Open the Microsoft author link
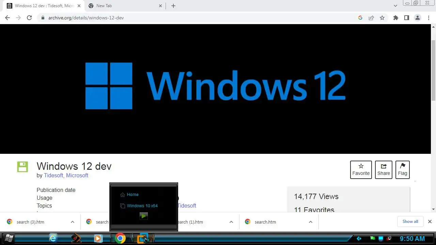 (77, 175)
